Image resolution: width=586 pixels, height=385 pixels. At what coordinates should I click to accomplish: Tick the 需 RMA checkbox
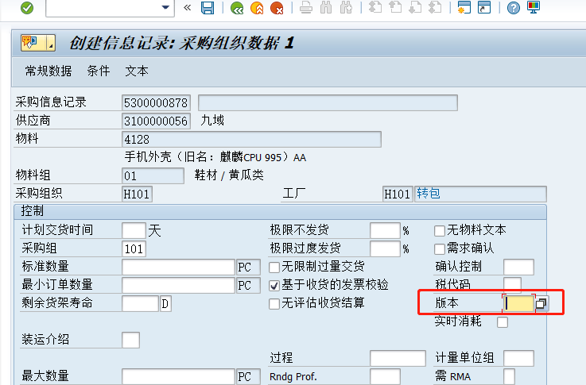[509, 377]
